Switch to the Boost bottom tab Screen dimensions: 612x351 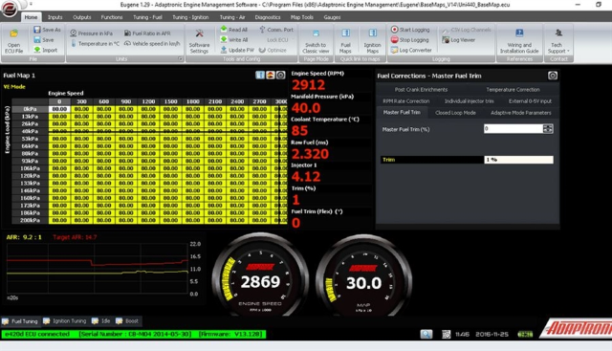pyautogui.click(x=127, y=321)
